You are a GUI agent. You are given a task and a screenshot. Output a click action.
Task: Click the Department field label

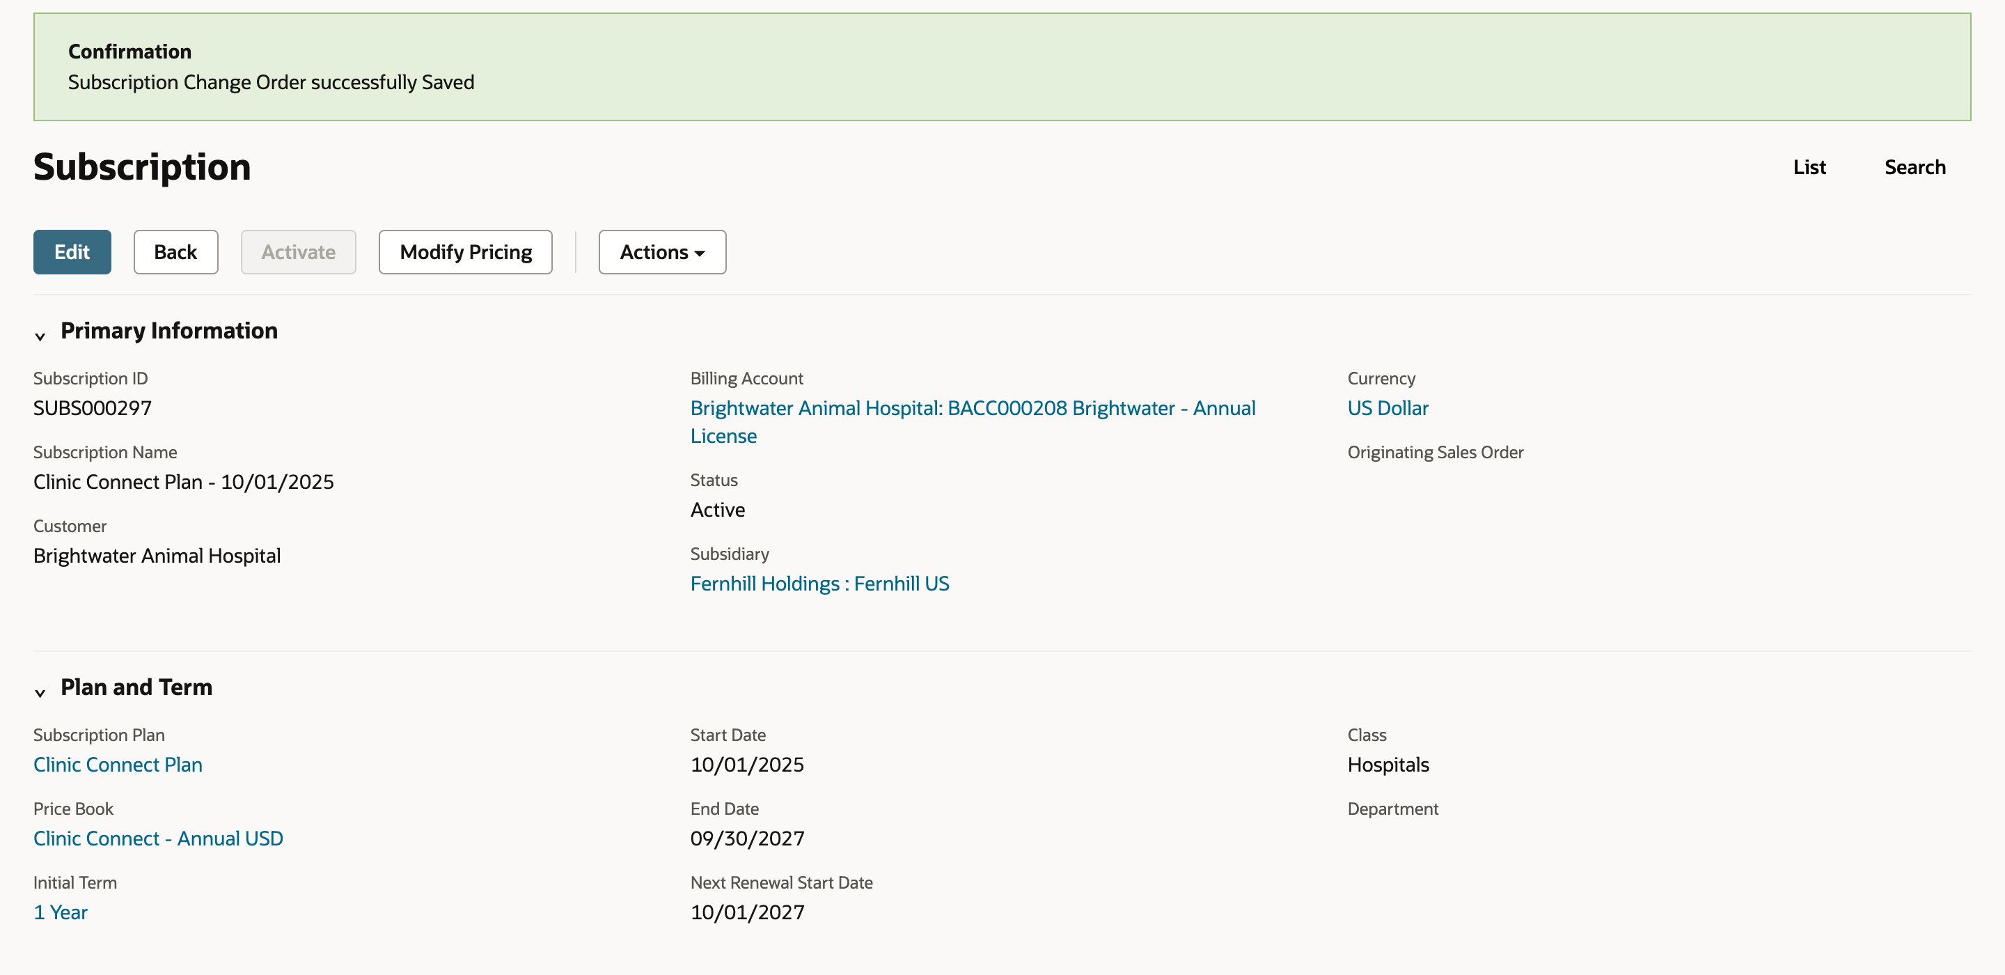[x=1392, y=809]
